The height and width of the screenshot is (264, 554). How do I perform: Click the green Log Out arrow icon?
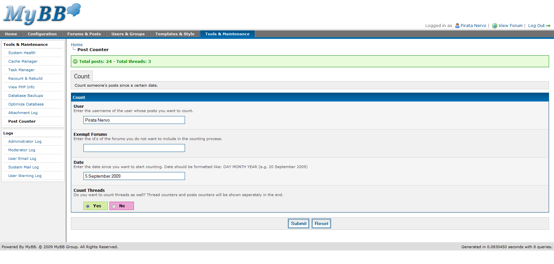point(548,26)
